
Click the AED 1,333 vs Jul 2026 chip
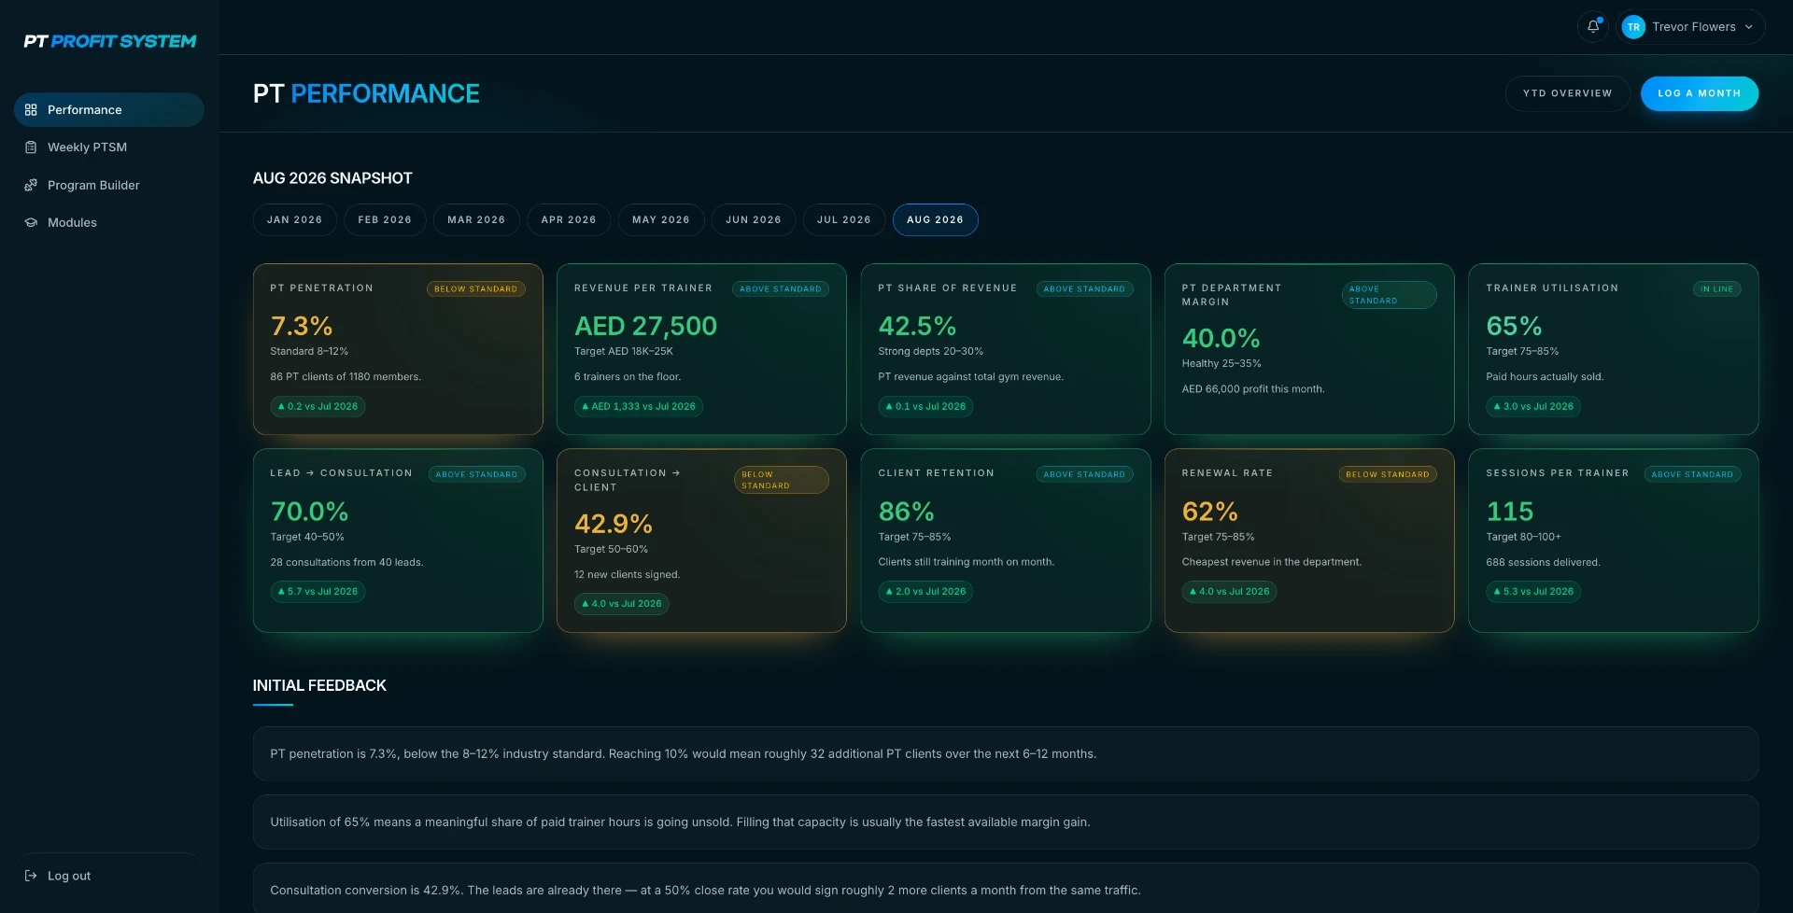pos(639,407)
